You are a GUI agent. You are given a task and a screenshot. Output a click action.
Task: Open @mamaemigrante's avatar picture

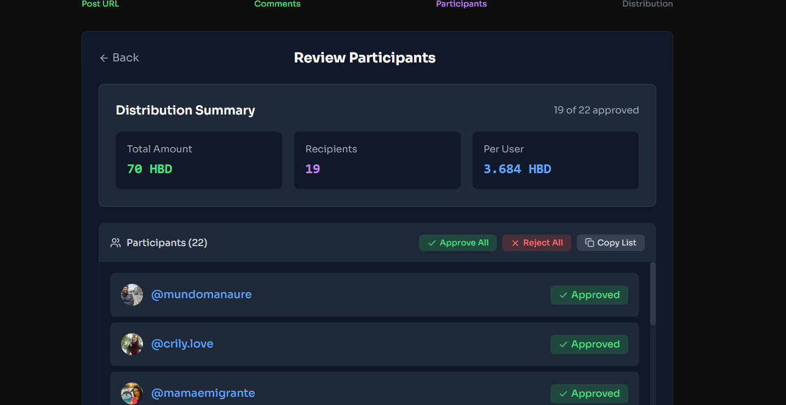tap(132, 393)
